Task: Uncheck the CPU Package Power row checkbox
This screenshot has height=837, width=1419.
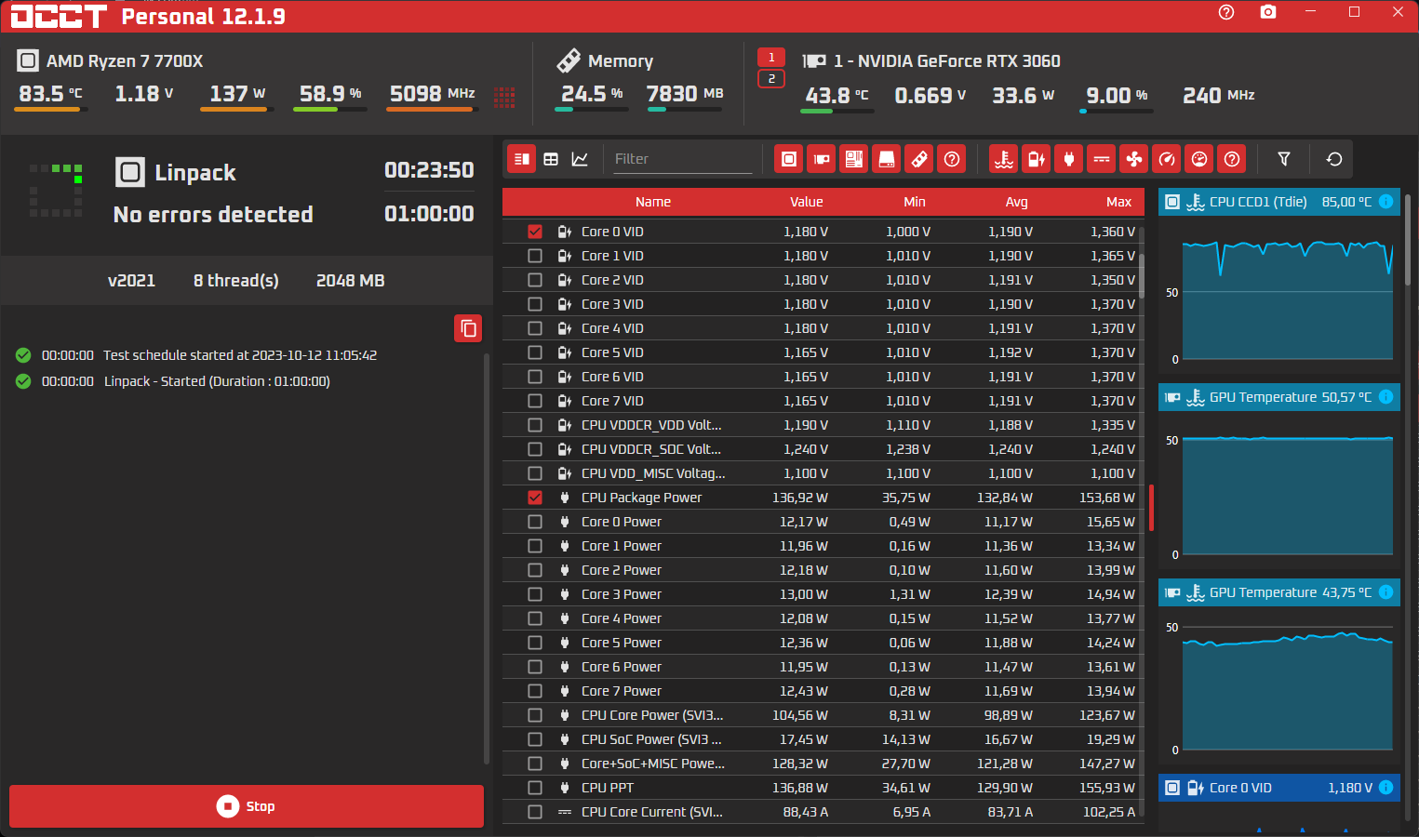Action: coord(535,498)
